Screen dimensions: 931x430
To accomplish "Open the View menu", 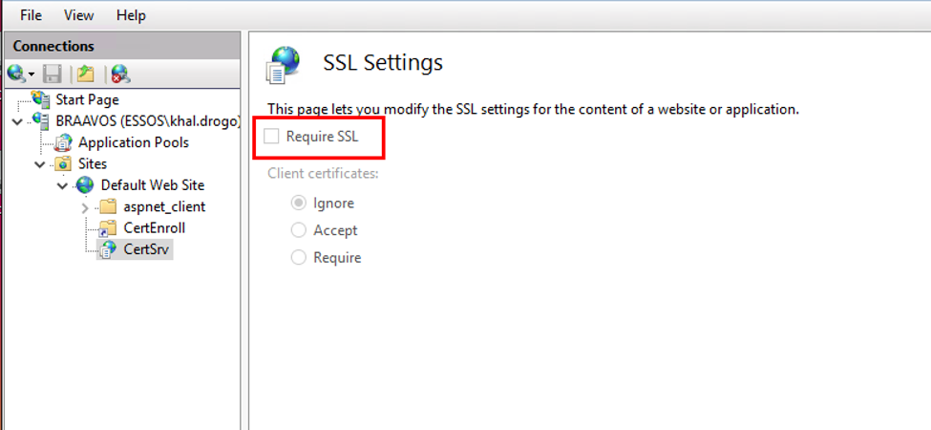I will (x=79, y=15).
